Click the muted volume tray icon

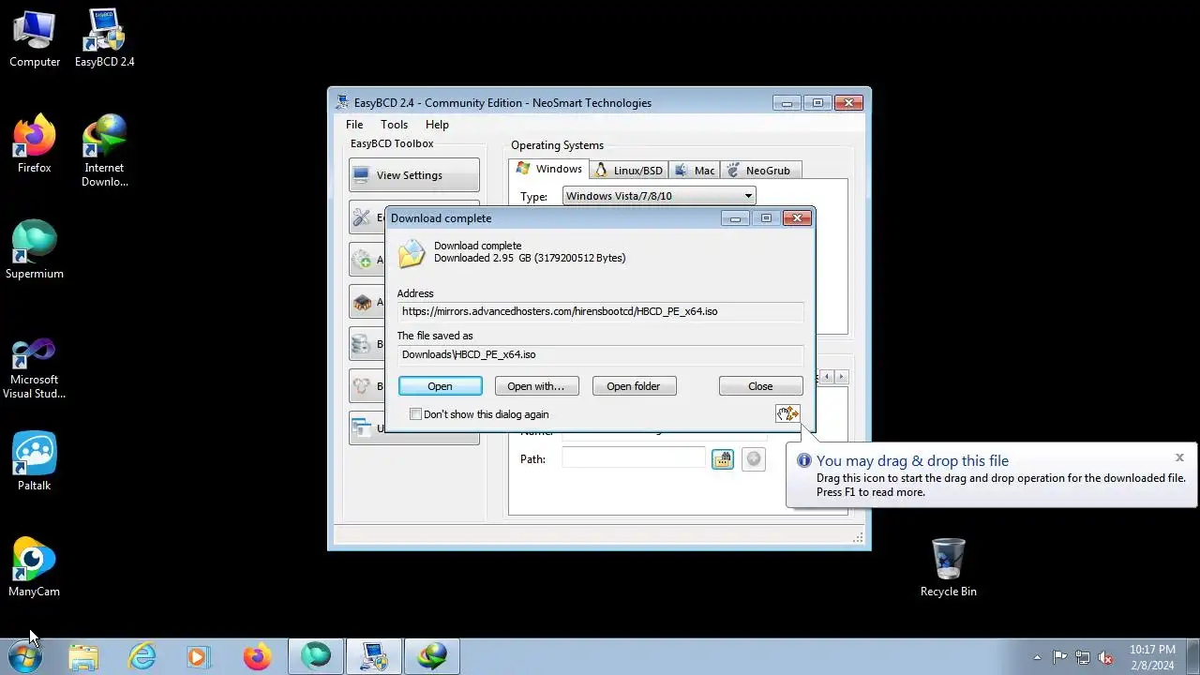[x=1106, y=657]
